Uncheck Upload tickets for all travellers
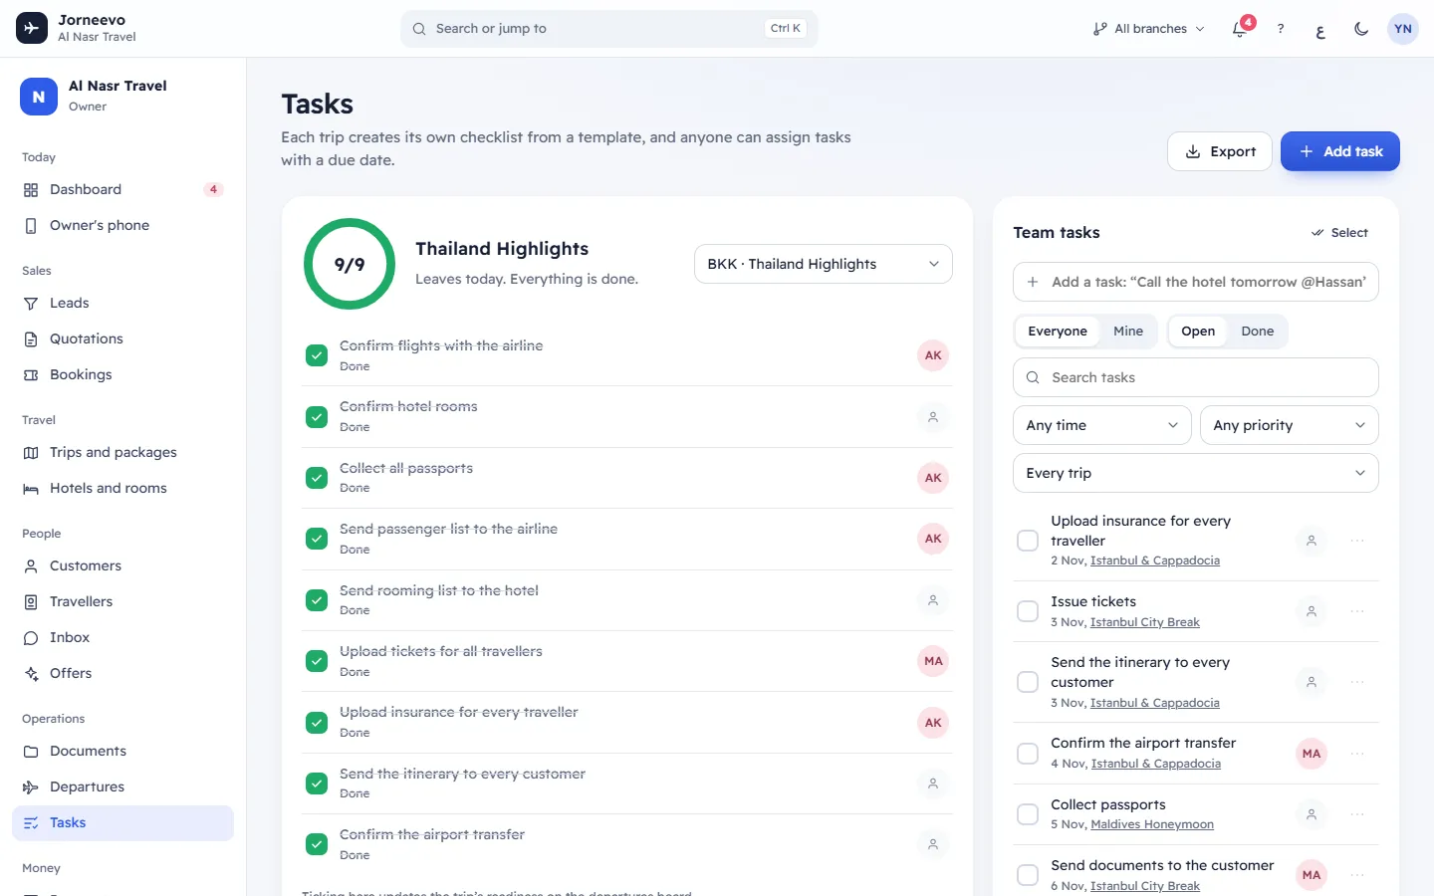Viewport: 1434px width, 896px height. tap(317, 661)
